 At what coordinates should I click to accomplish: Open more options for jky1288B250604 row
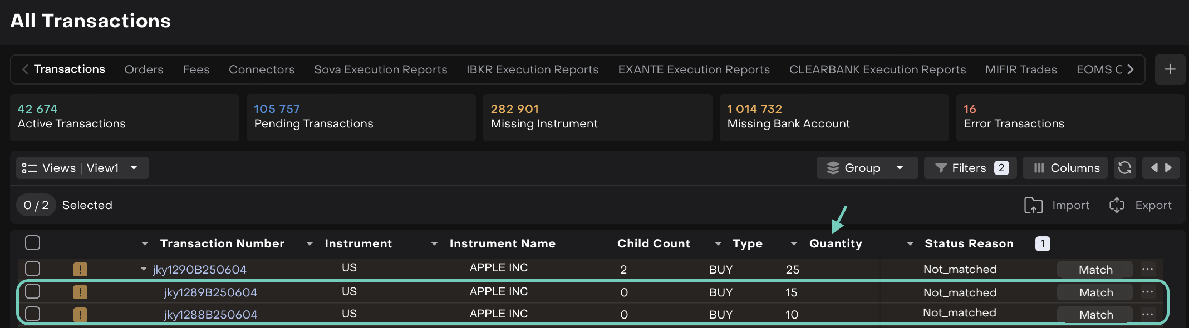coord(1147,314)
